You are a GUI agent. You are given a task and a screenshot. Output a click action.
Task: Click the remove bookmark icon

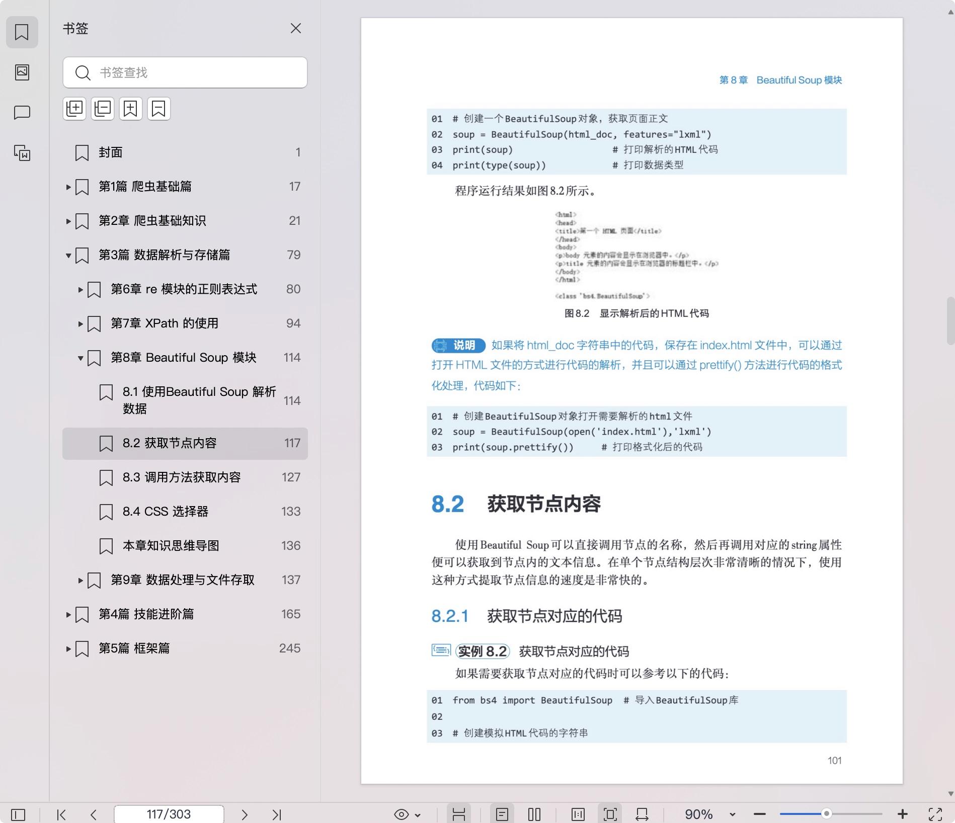pos(159,109)
